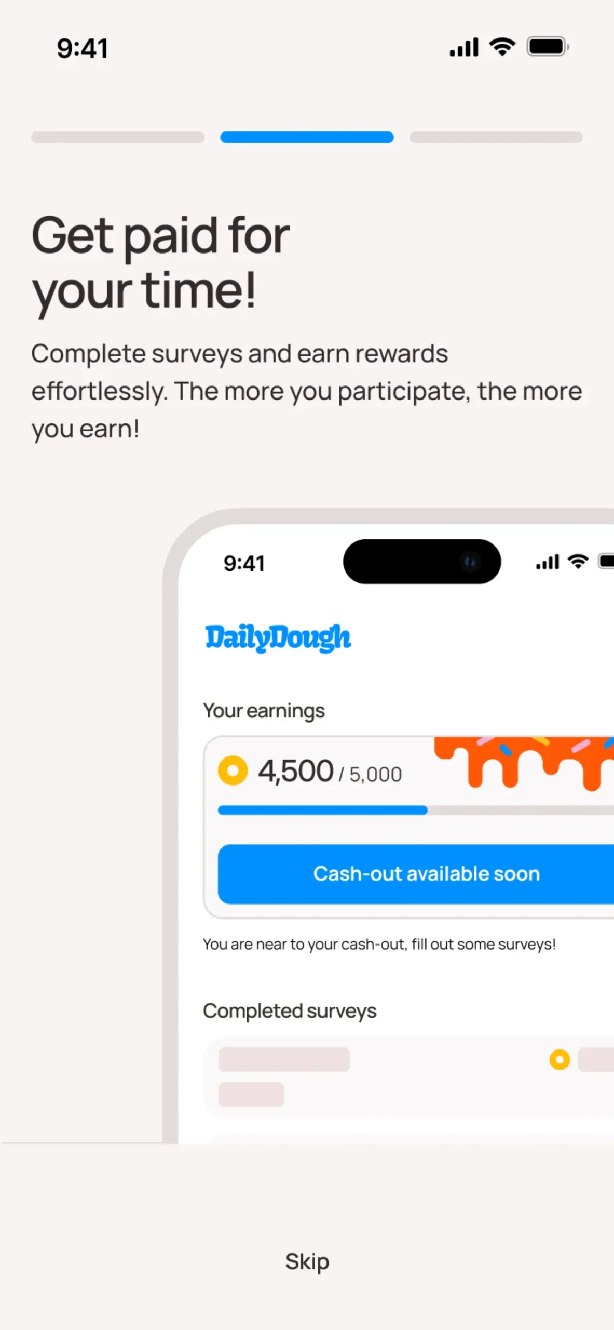The width and height of the screenshot is (614, 1330).
Task: Click the earnings progress bar
Action: pyautogui.click(x=416, y=810)
